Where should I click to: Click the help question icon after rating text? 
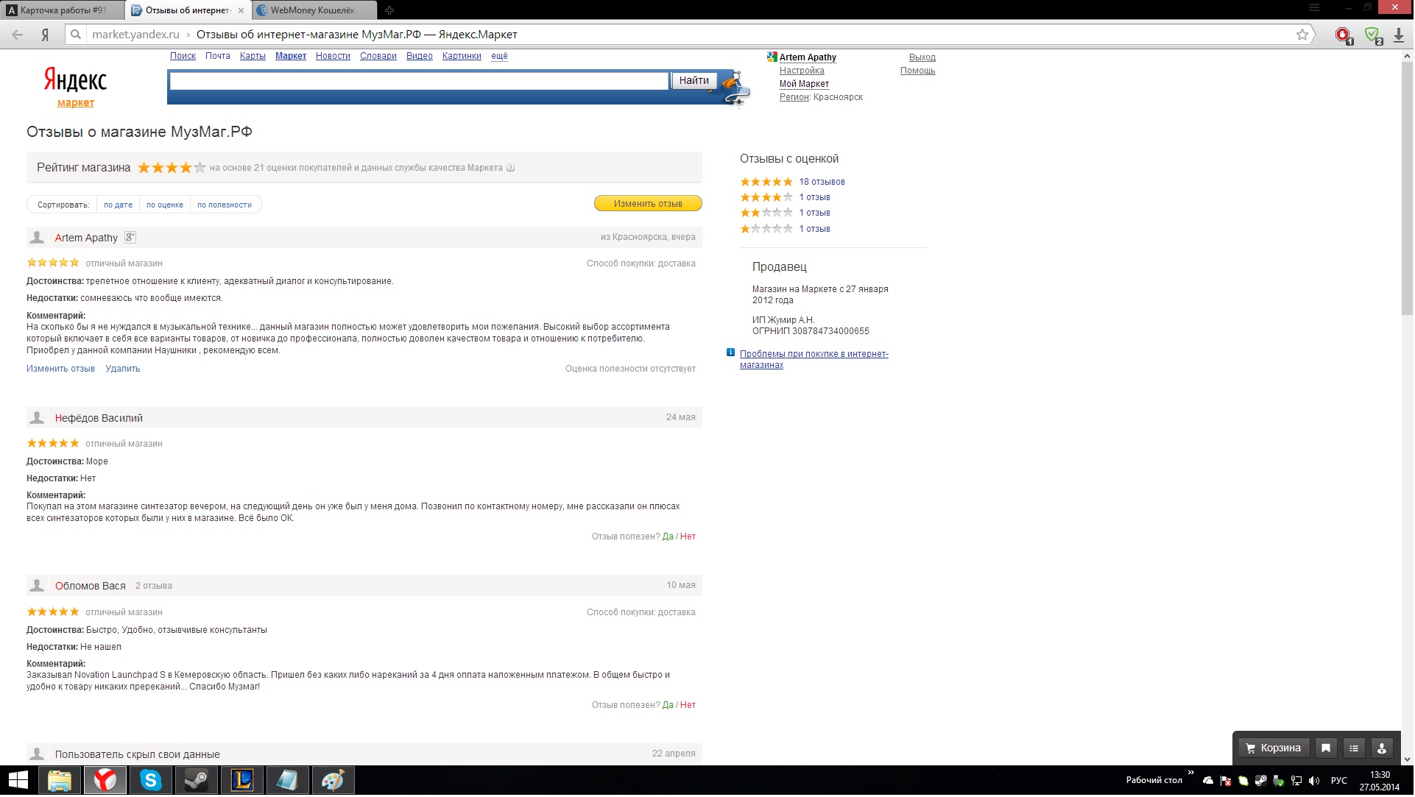click(x=511, y=168)
